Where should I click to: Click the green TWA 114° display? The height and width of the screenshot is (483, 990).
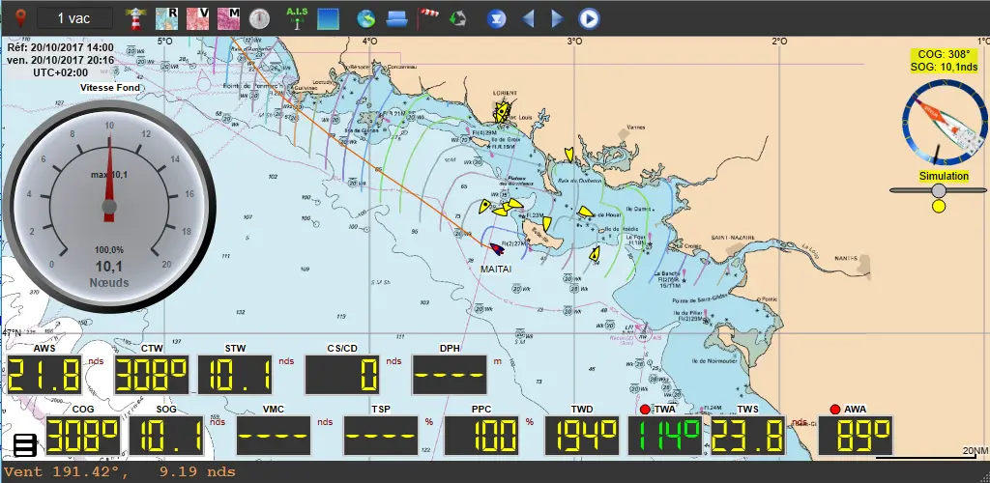tap(665, 435)
